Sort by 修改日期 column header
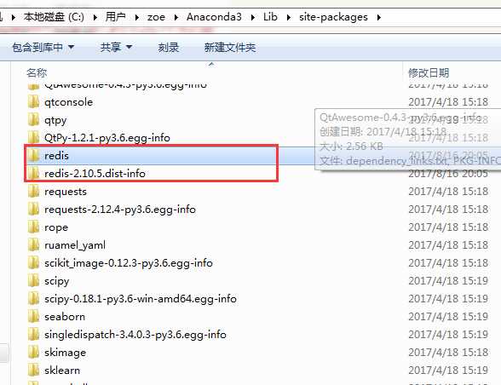Image resolution: width=501 pixels, height=385 pixels. click(x=429, y=73)
